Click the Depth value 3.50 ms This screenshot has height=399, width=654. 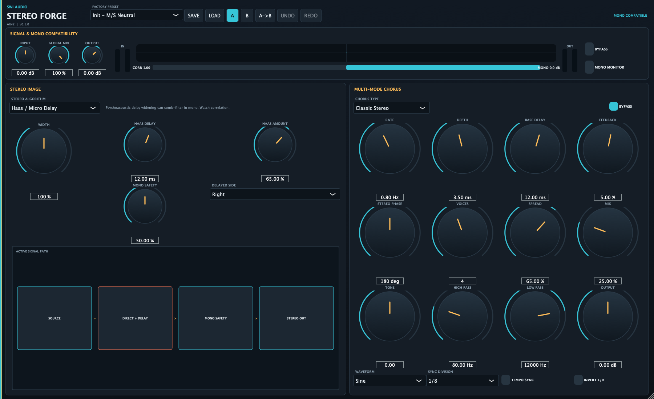pos(463,197)
